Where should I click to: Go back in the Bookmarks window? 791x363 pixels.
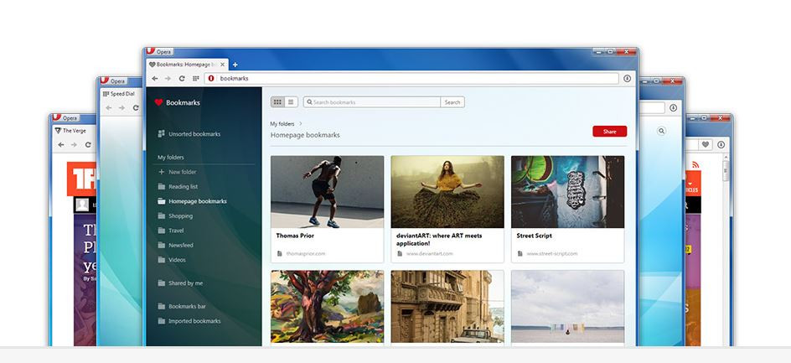pos(155,78)
